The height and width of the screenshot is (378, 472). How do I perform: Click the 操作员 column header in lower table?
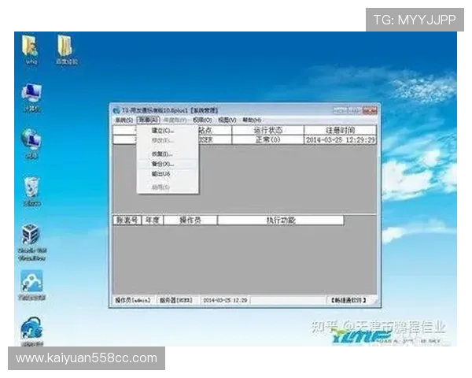190,220
